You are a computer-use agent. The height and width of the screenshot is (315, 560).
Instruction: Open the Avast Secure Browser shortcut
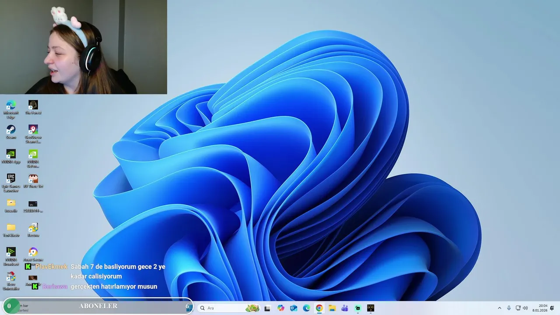(x=33, y=255)
